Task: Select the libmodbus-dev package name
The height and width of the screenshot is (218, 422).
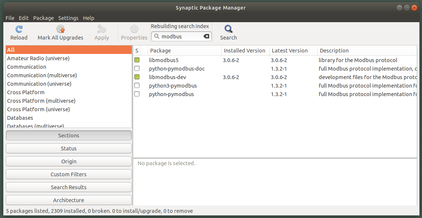Action: tap(168, 77)
